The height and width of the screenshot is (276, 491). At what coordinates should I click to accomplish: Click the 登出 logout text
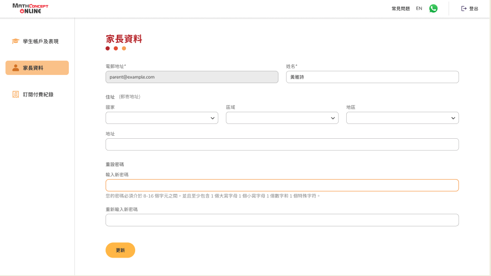pyautogui.click(x=474, y=9)
